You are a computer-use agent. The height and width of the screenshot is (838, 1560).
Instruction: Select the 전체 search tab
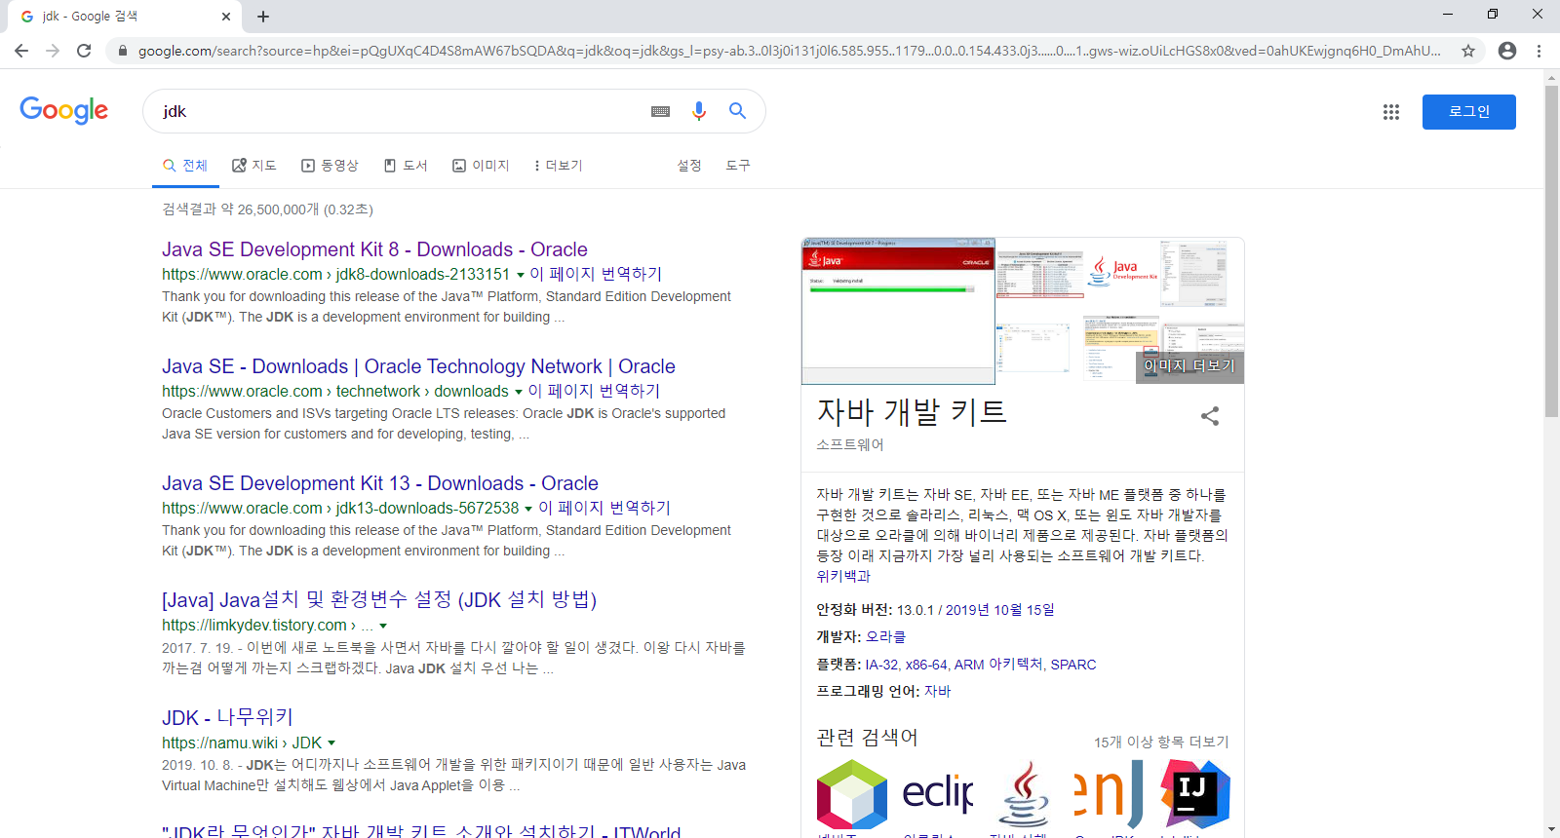point(185,166)
